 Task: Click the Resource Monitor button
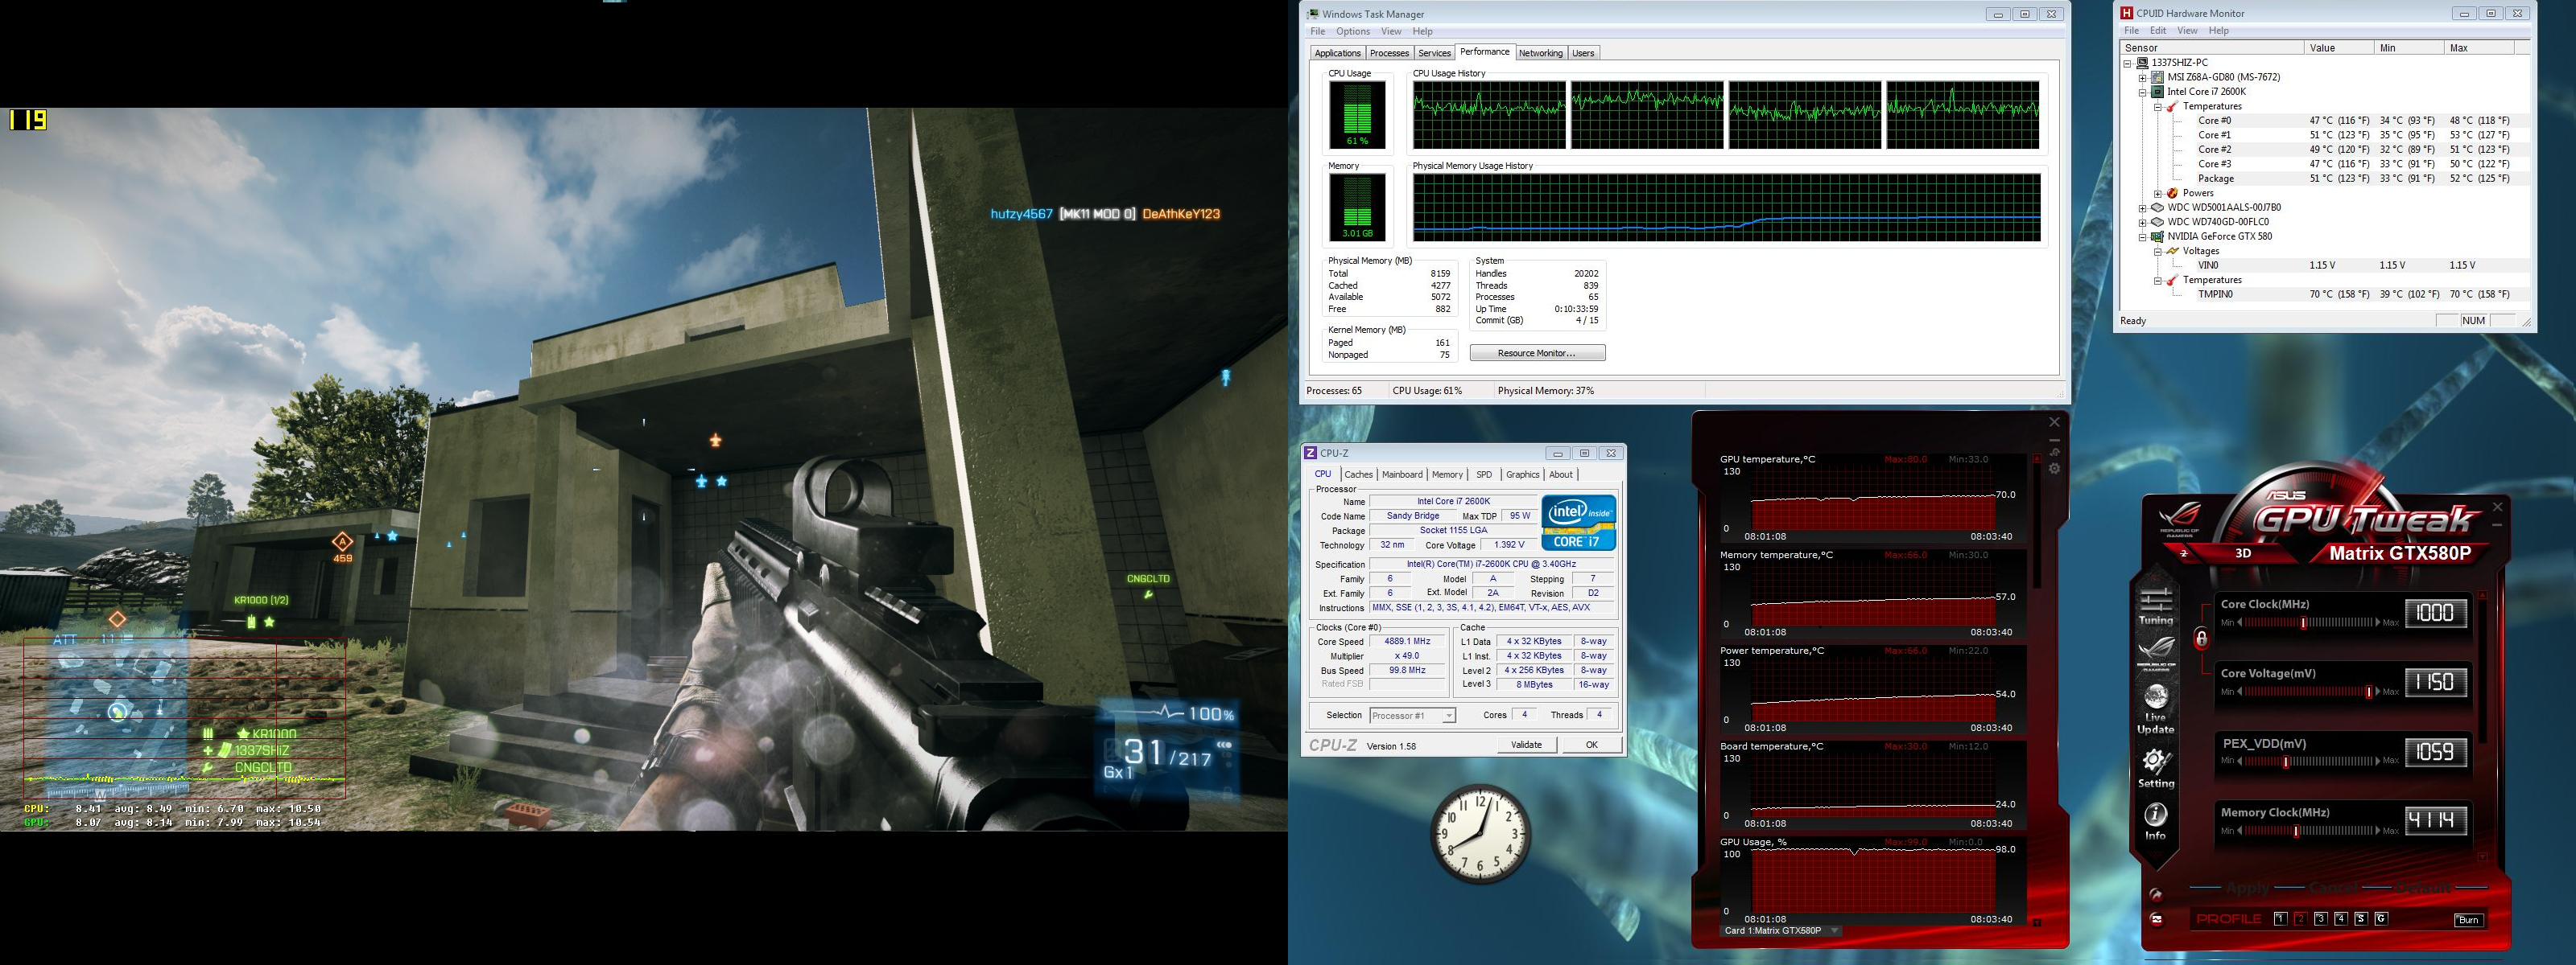[x=1537, y=353]
